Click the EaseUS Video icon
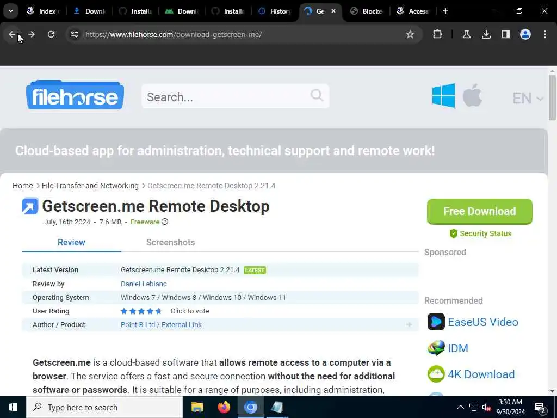 (x=436, y=322)
